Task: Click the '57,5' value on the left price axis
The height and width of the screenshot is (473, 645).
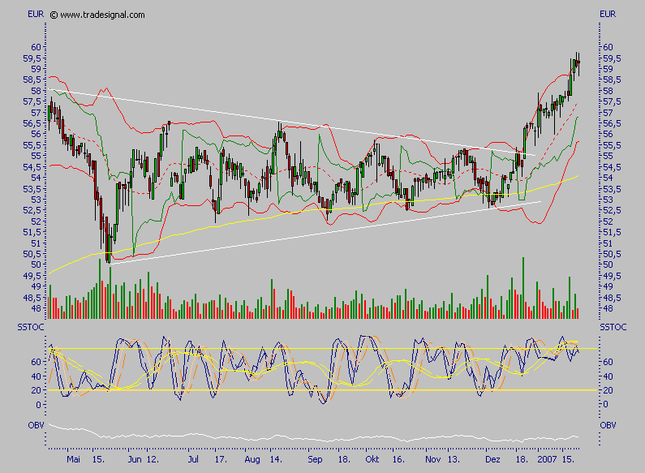Action: (x=32, y=101)
